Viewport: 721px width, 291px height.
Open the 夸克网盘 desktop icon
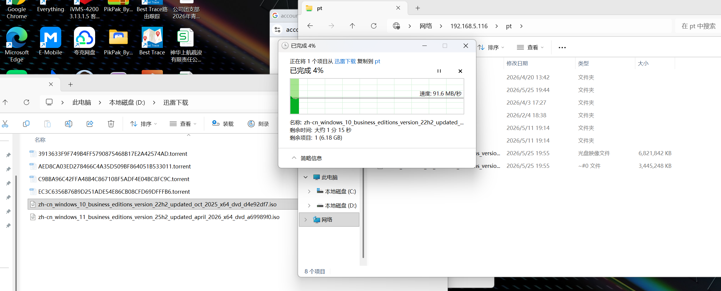pyautogui.click(x=85, y=41)
